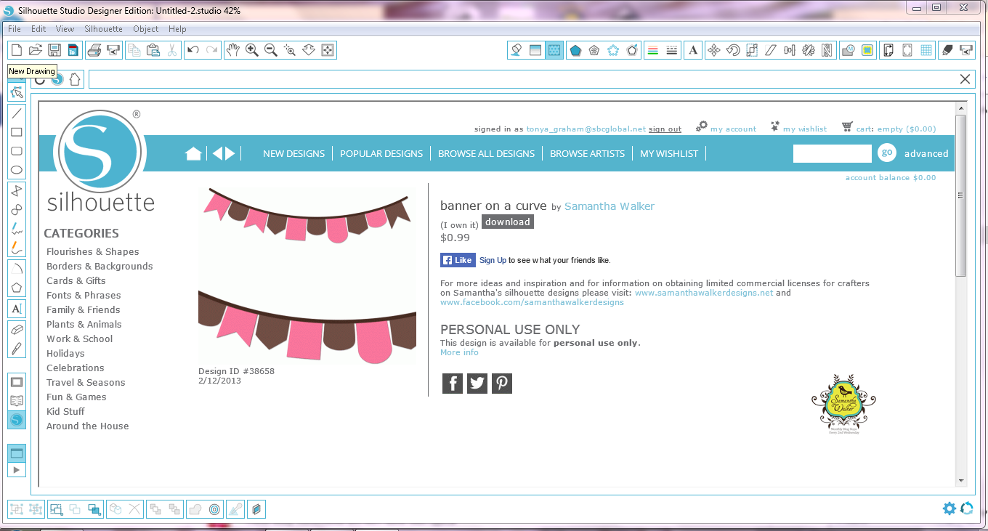Screen dimensions: 988x531
Task: Close the store browser bar with X
Action: coord(965,79)
